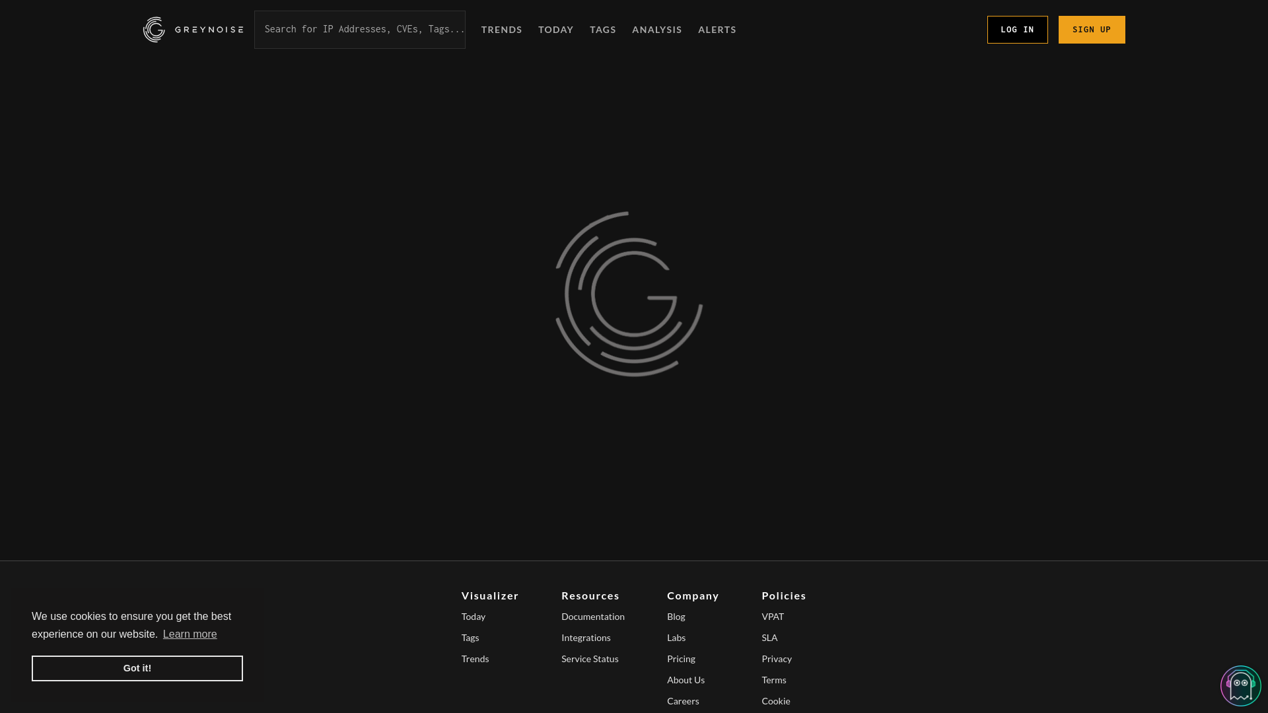Click the ANALYSIS navigation icon

click(x=656, y=29)
